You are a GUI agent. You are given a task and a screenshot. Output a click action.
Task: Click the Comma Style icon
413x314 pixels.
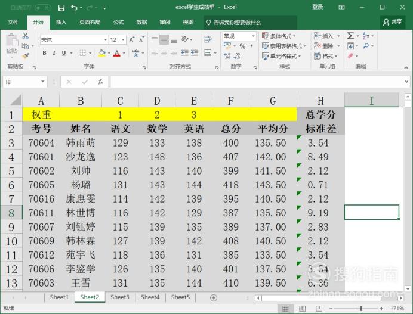pyautogui.click(x=252, y=46)
